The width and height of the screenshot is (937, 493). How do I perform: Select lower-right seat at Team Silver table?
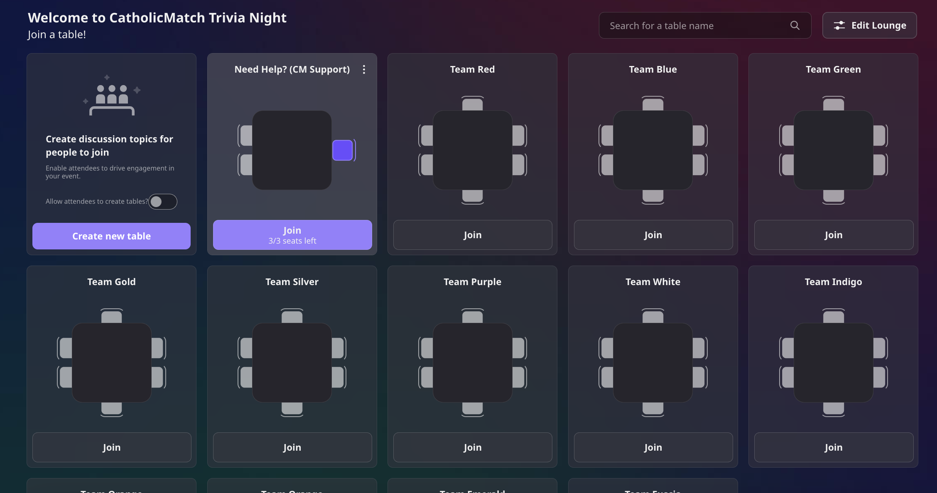click(338, 377)
